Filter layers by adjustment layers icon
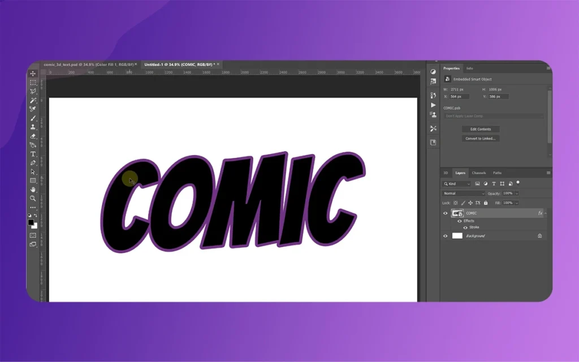This screenshot has width=579, height=362. 486,184
